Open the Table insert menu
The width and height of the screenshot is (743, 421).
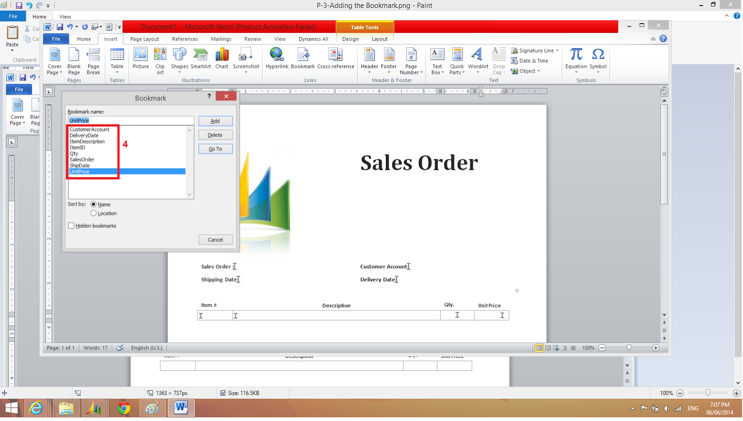point(117,61)
